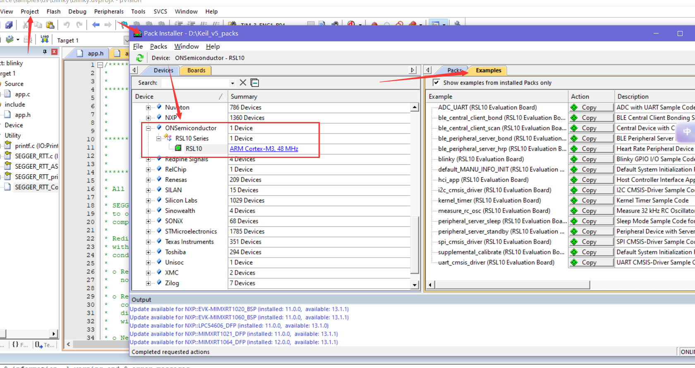
Task: Switch to the Boards tab
Action: (196, 70)
